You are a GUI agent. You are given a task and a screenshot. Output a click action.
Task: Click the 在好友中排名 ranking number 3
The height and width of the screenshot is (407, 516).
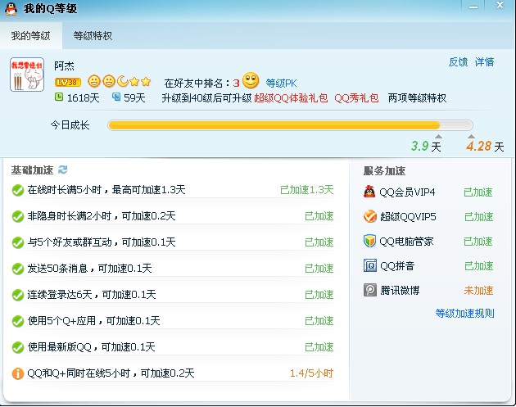coord(236,84)
